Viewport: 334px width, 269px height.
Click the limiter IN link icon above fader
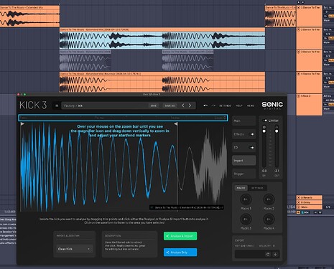pos(264,127)
